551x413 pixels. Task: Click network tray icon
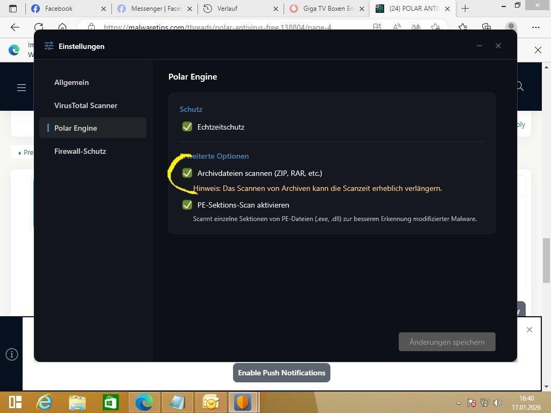(x=485, y=402)
